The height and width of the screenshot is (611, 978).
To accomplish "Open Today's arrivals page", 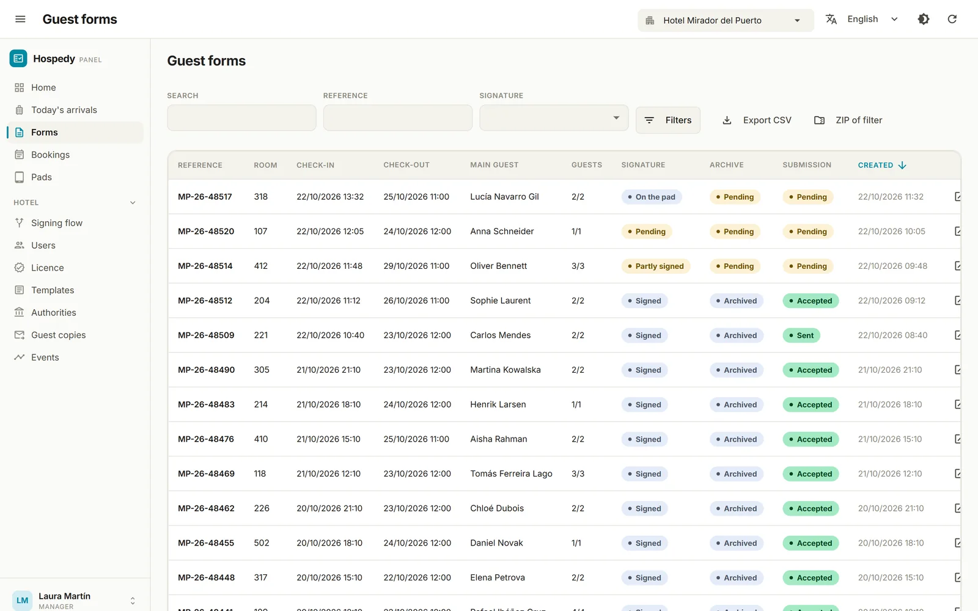I will coord(75,110).
